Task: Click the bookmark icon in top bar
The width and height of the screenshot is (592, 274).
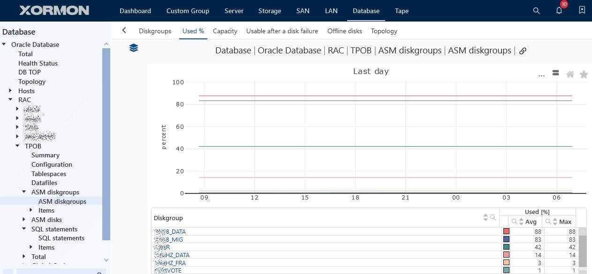Action: (x=582, y=10)
